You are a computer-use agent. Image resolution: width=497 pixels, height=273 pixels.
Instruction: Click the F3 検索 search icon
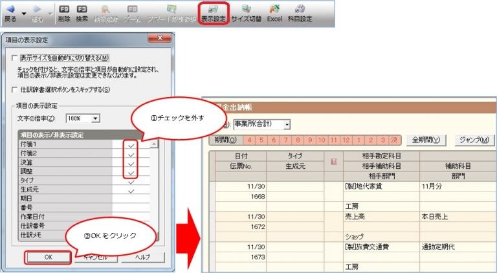coord(82,10)
